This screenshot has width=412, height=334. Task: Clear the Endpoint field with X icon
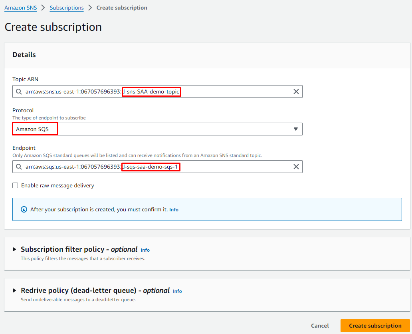tap(296, 167)
